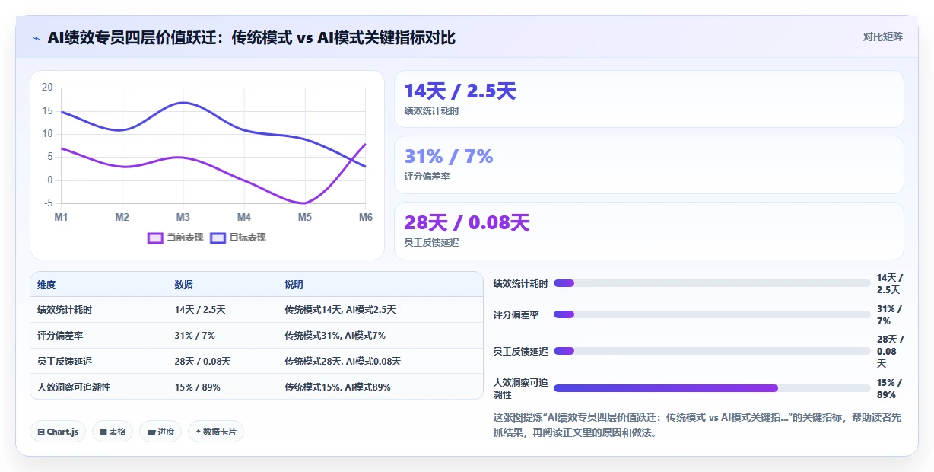Select the 员工反馈延迟 table row label
Image resolution: width=934 pixels, height=472 pixels.
click(x=65, y=362)
